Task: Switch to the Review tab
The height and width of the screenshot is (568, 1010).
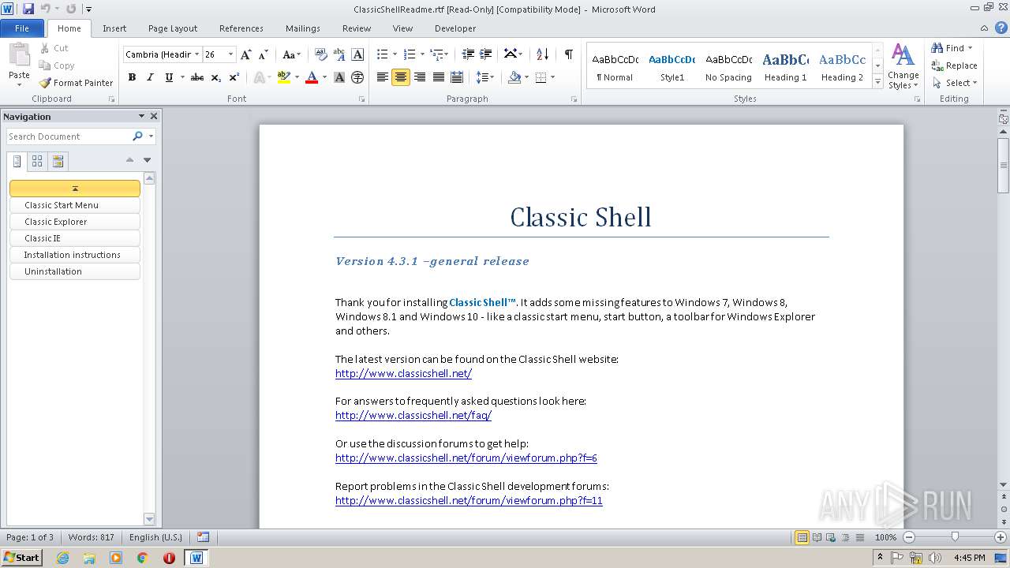Action: 357,28
